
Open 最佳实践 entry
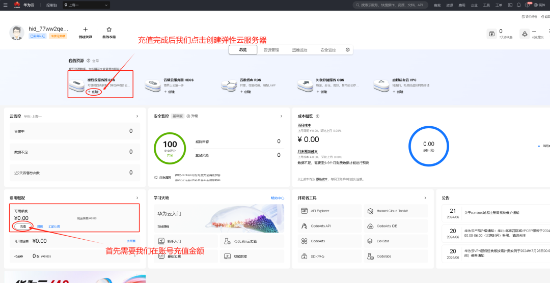point(186,257)
